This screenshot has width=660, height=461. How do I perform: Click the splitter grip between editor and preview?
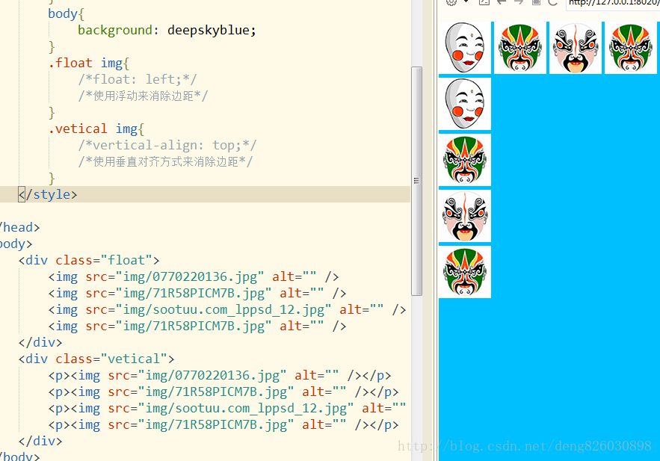tap(436, 230)
